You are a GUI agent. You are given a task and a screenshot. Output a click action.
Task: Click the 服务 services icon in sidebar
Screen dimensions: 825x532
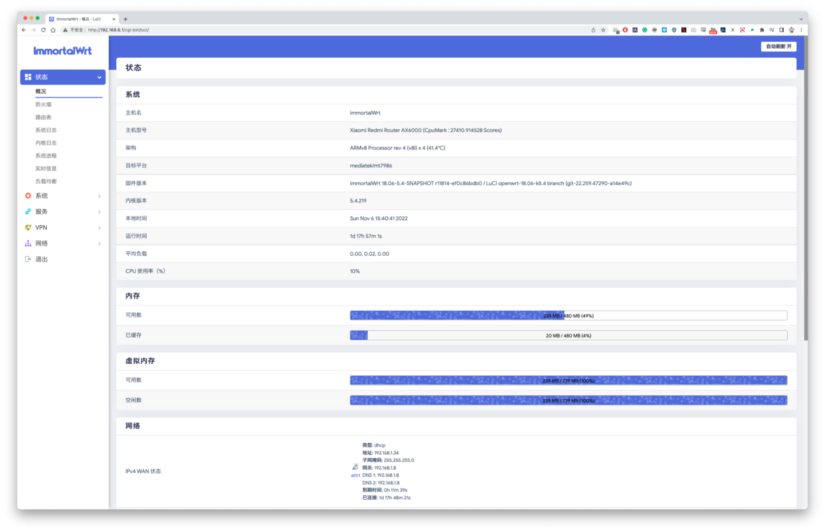pyautogui.click(x=28, y=212)
